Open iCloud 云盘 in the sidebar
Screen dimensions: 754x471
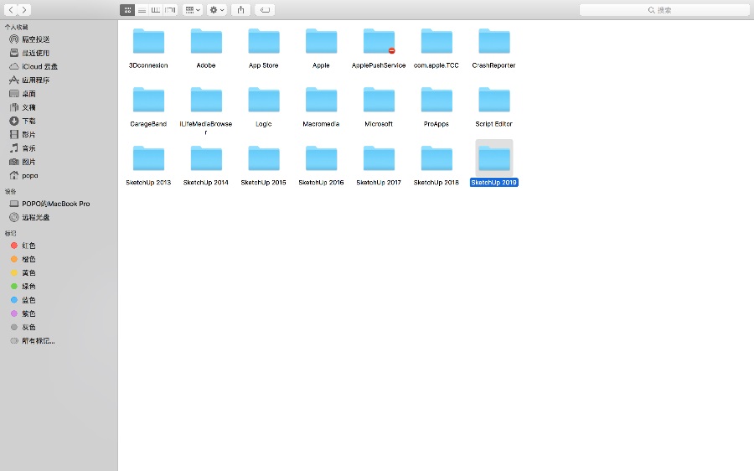34,66
